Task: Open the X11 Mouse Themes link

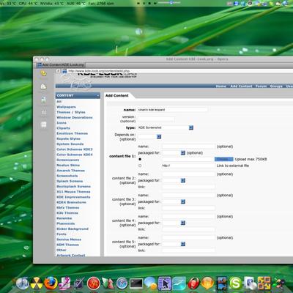Action: pyautogui.click(x=73, y=192)
